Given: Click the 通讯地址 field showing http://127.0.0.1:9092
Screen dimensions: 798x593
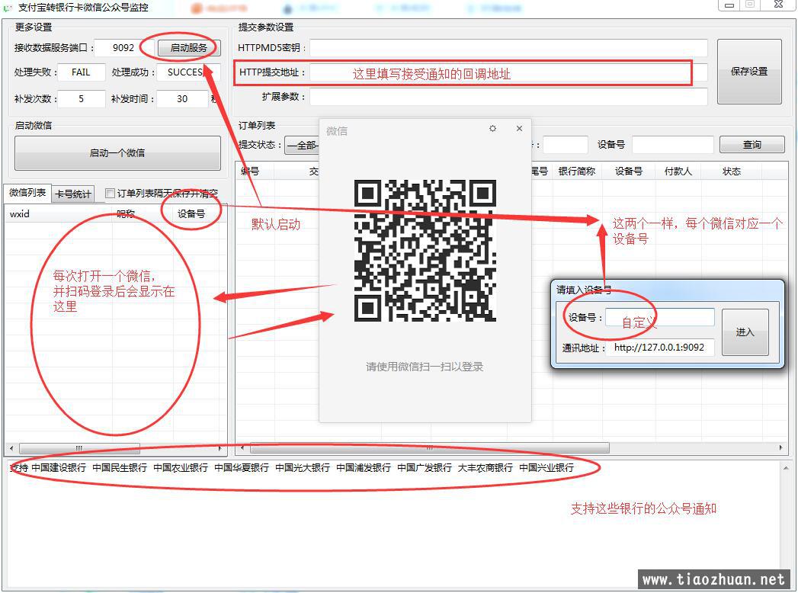Looking at the screenshot, I should point(659,347).
